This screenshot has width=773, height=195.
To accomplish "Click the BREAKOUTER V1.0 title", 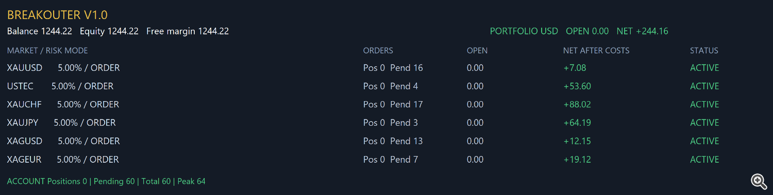I will point(57,15).
